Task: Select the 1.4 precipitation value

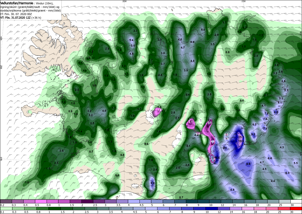Action: [80, 131]
